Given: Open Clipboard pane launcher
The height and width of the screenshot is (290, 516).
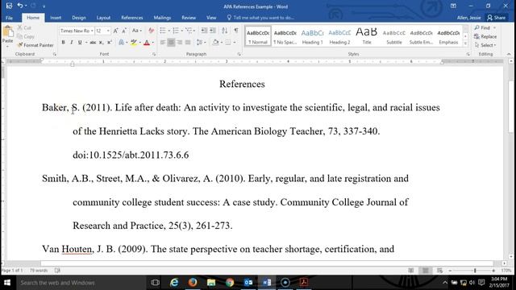Looking at the screenshot, I should coord(55,54).
